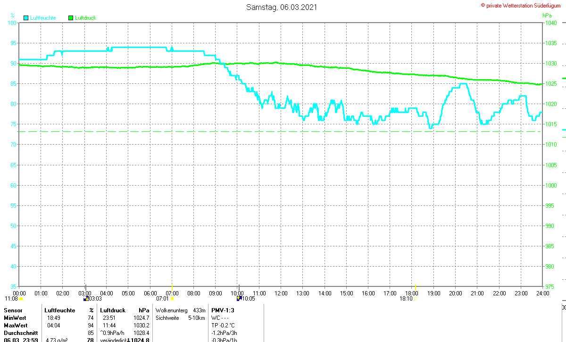Screen dimensions: 566x342
Task: Click the 12:00 label on time axis
Action: tap(281, 293)
